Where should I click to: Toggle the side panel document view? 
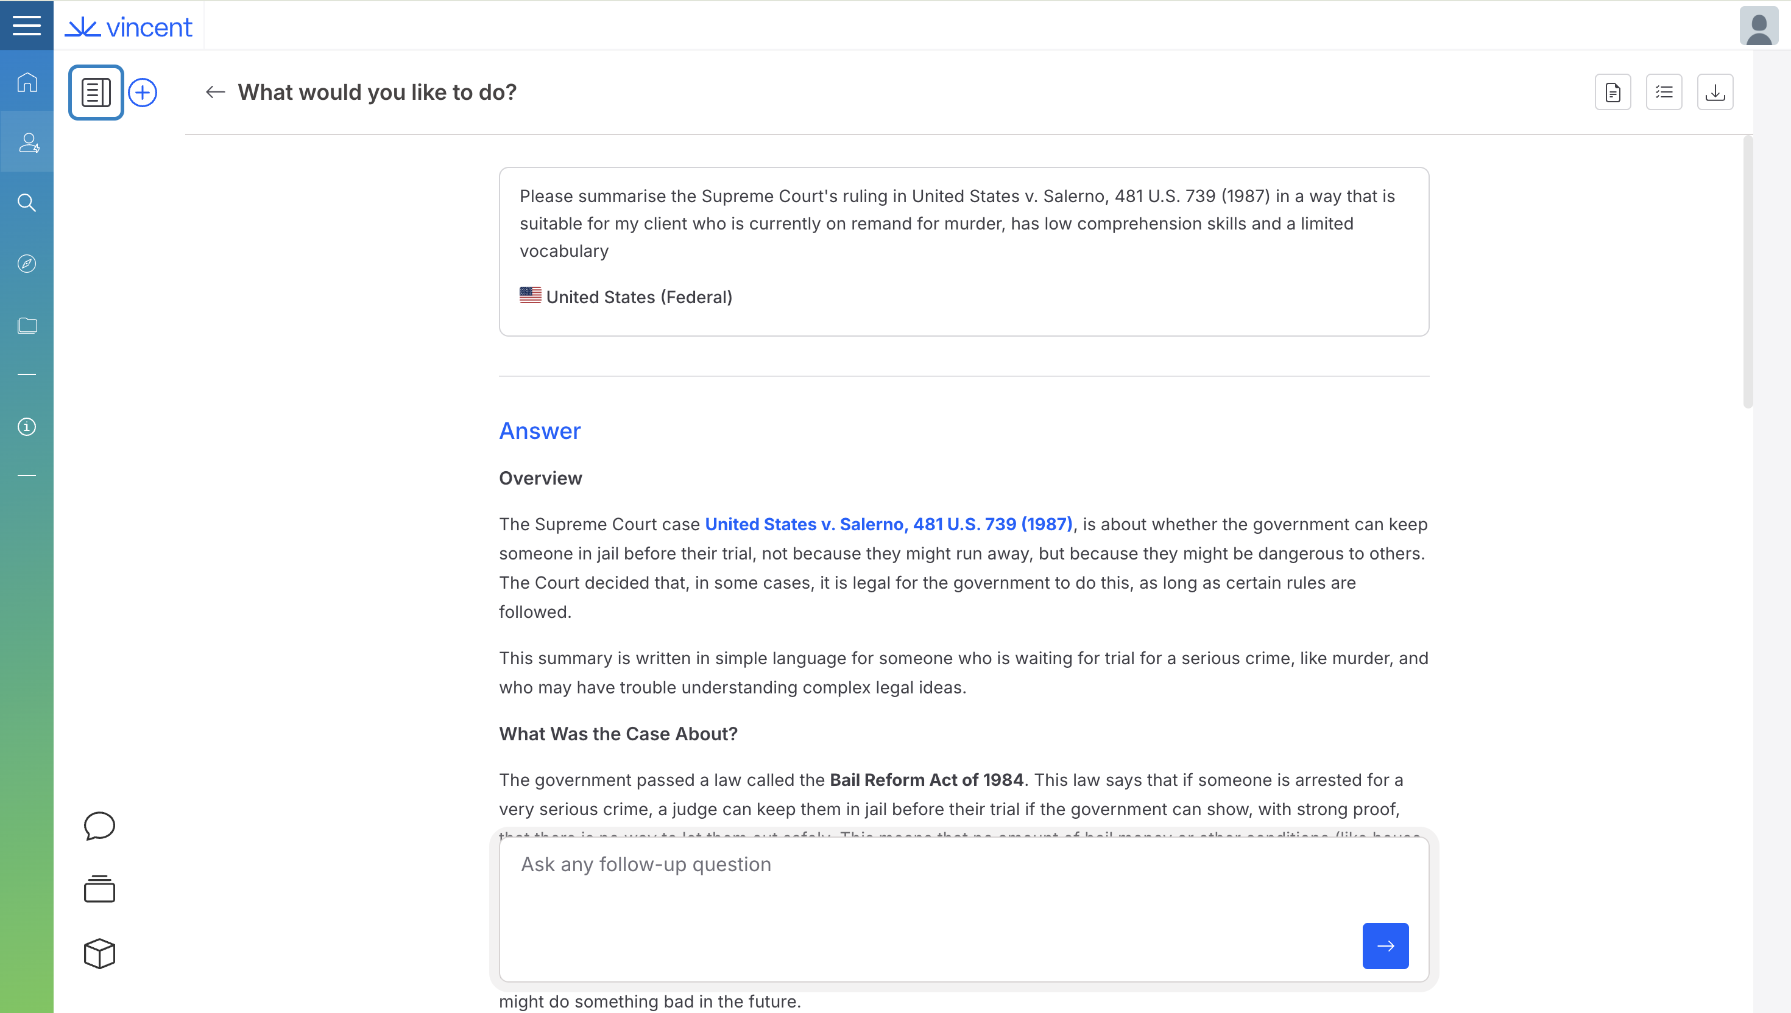(96, 93)
